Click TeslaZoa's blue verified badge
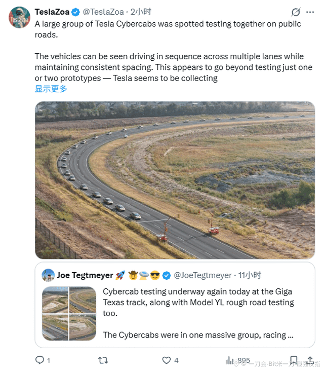Viewport: 324px width, 372px height. pos(75,12)
